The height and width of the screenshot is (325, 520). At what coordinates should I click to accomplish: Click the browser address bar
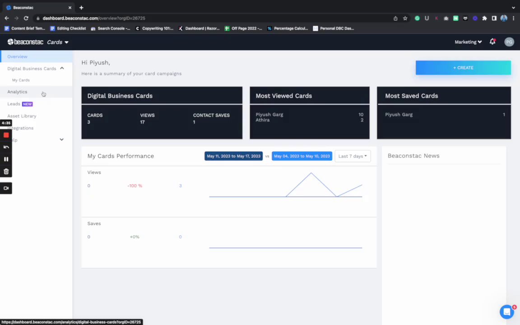(212, 18)
